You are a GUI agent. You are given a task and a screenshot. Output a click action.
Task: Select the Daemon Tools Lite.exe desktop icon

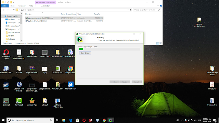pyautogui.click(x=19, y=86)
